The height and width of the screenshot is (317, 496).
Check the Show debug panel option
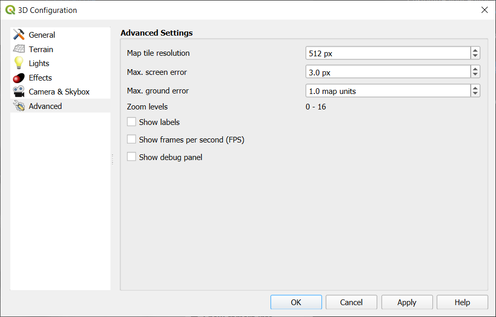(132, 157)
